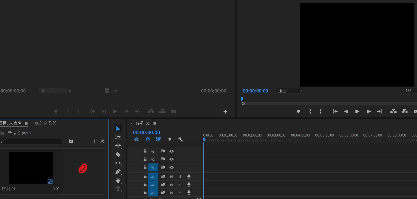Screen dimensions: 417x199
Task: Select the Hand tool
Action: 118,180
